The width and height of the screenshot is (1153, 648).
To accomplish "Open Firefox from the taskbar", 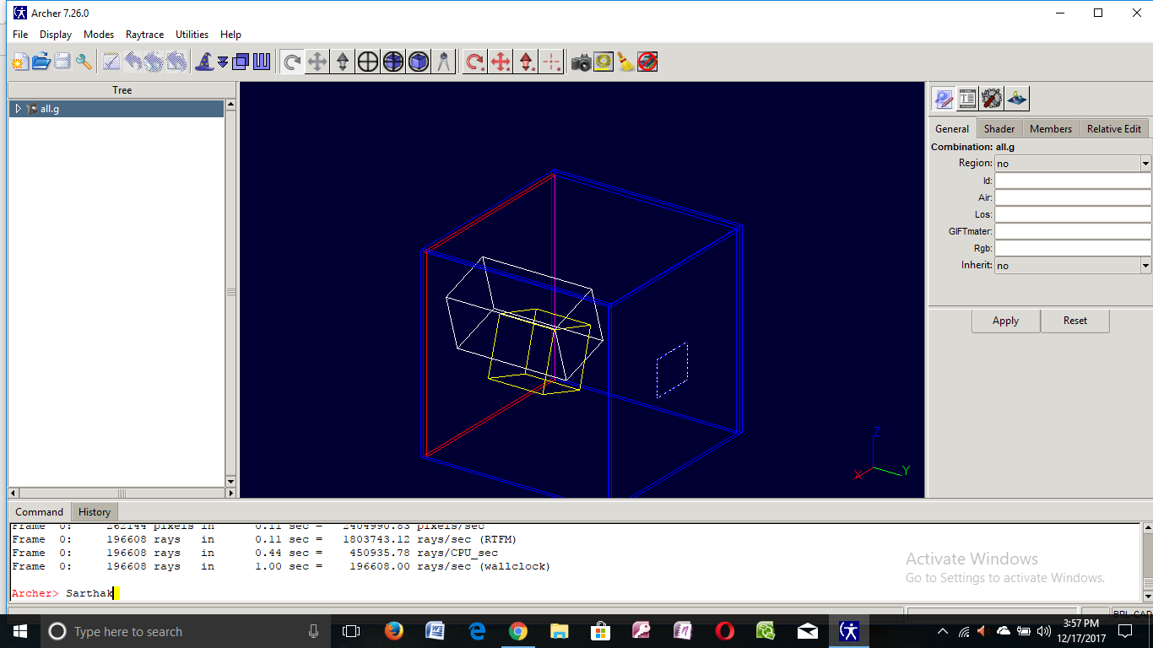I will point(393,631).
